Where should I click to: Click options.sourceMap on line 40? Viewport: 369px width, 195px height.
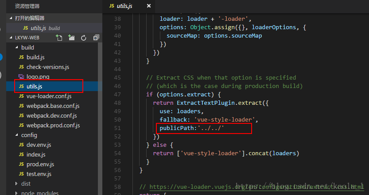233,36
